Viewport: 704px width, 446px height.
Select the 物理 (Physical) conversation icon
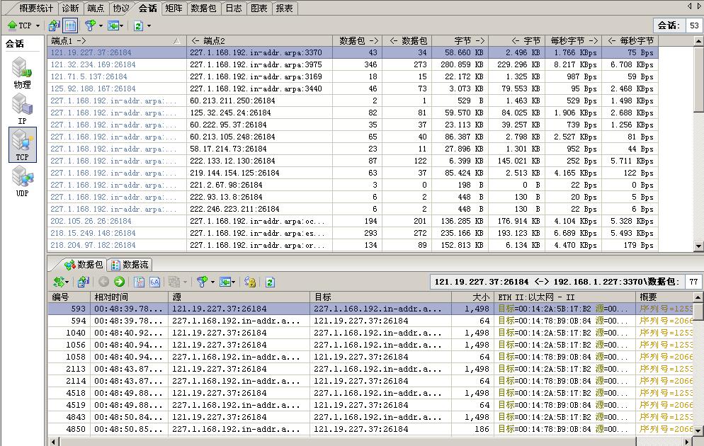[x=22, y=73]
